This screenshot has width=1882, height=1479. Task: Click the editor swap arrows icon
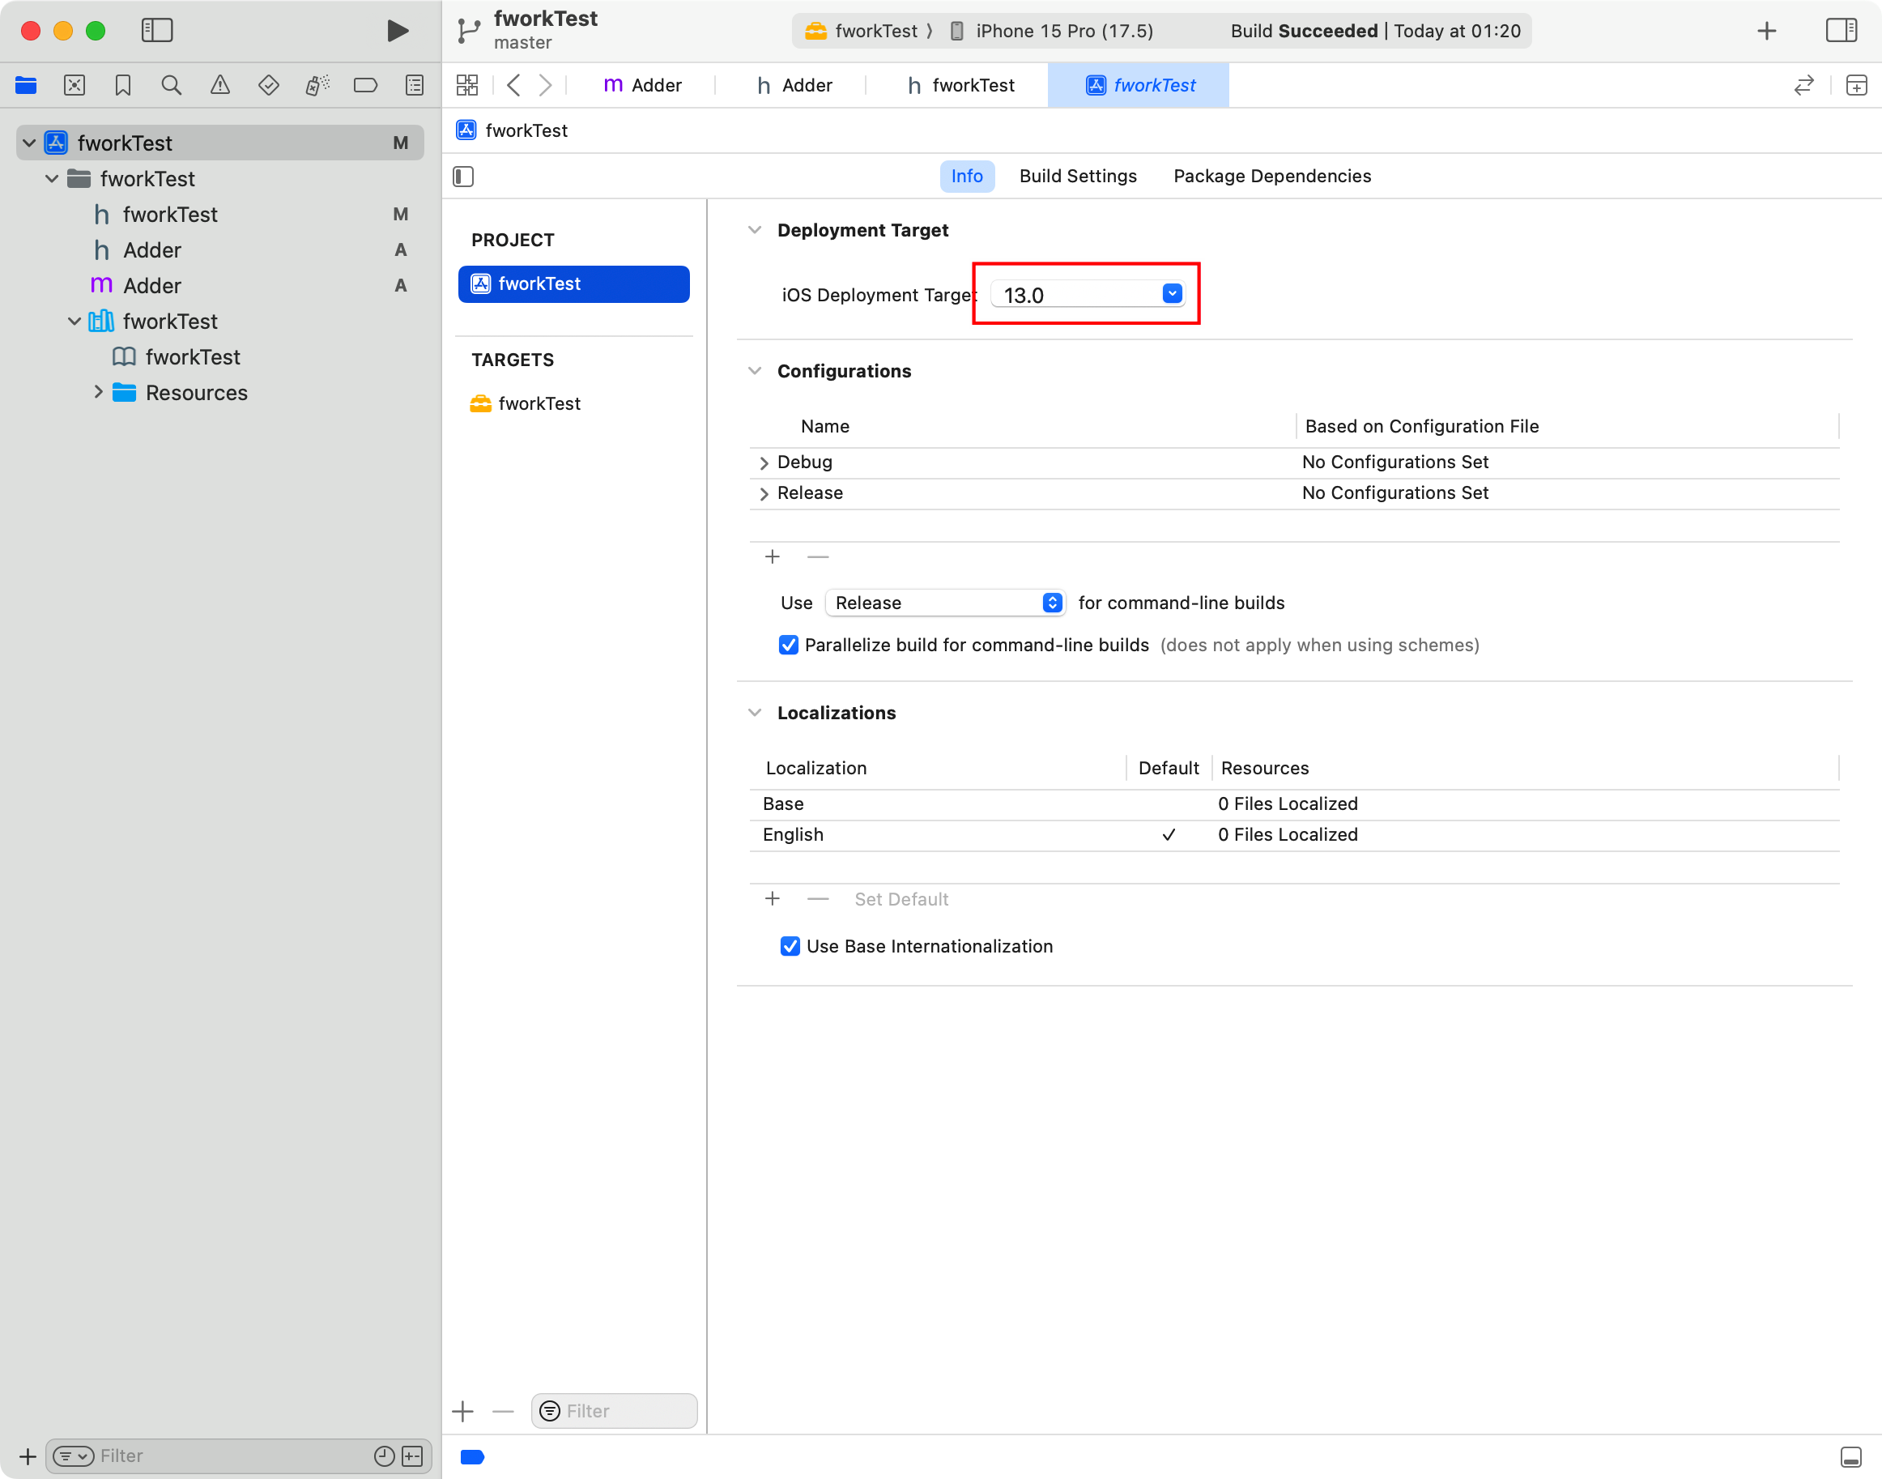[1804, 85]
